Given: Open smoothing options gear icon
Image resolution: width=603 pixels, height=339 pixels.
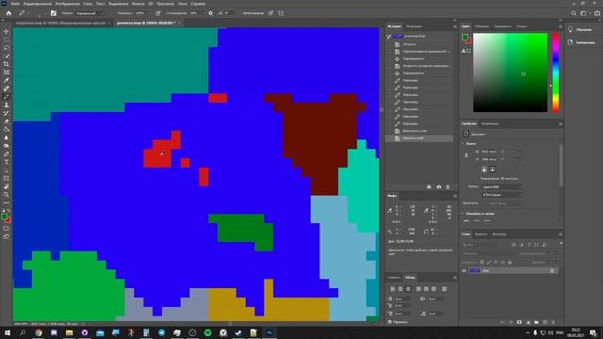Looking at the screenshot, I should 210,13.
